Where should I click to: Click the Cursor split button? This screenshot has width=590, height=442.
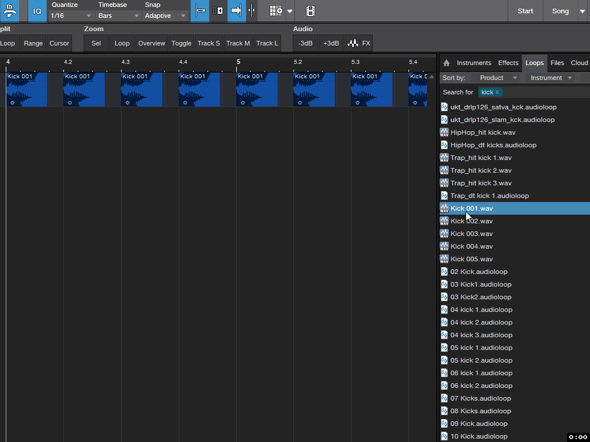(59, 43)
